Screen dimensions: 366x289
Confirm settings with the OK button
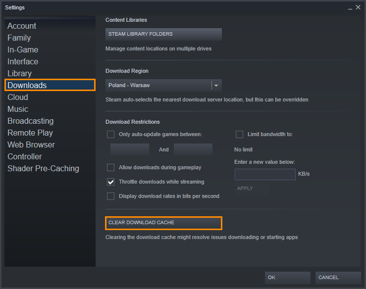coord(288,278)
